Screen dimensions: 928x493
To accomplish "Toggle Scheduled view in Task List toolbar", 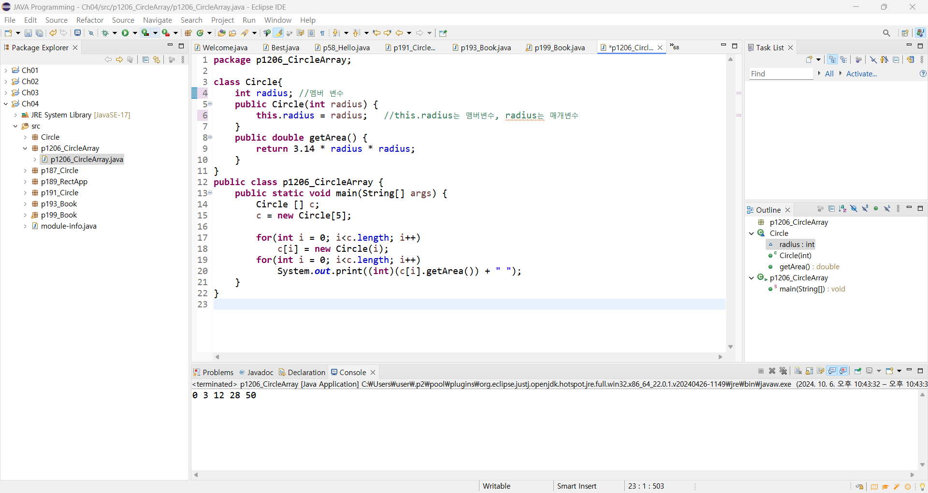I will click(x=843, y=59).
